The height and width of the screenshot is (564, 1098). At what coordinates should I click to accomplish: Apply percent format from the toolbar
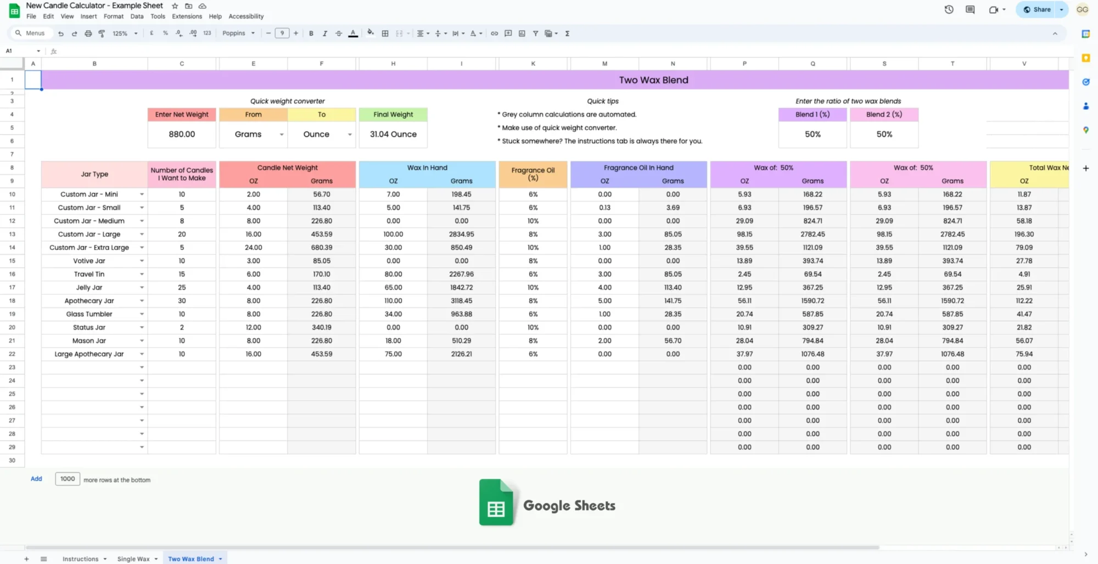(x=165, y=33)
